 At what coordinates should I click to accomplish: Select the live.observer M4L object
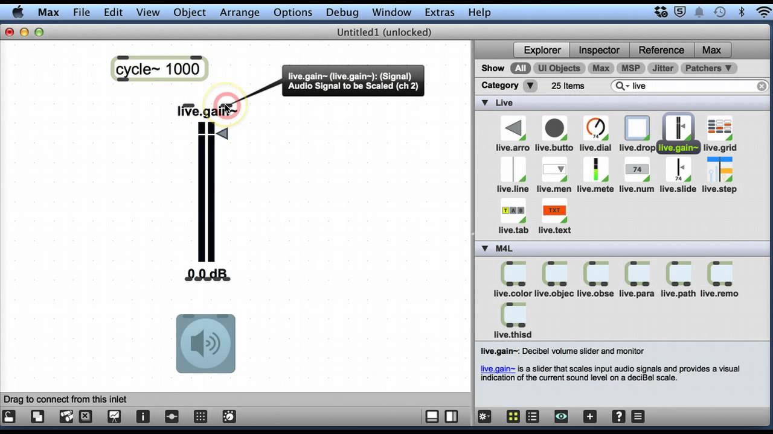[595, 274]
